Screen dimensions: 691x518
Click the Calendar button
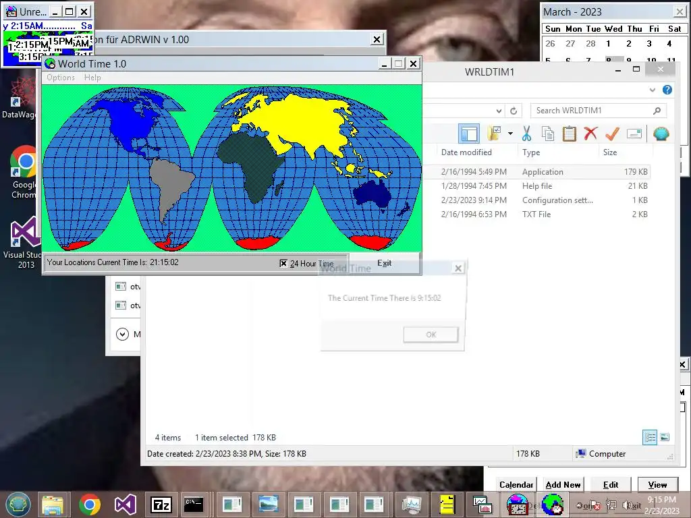[516, 484]
